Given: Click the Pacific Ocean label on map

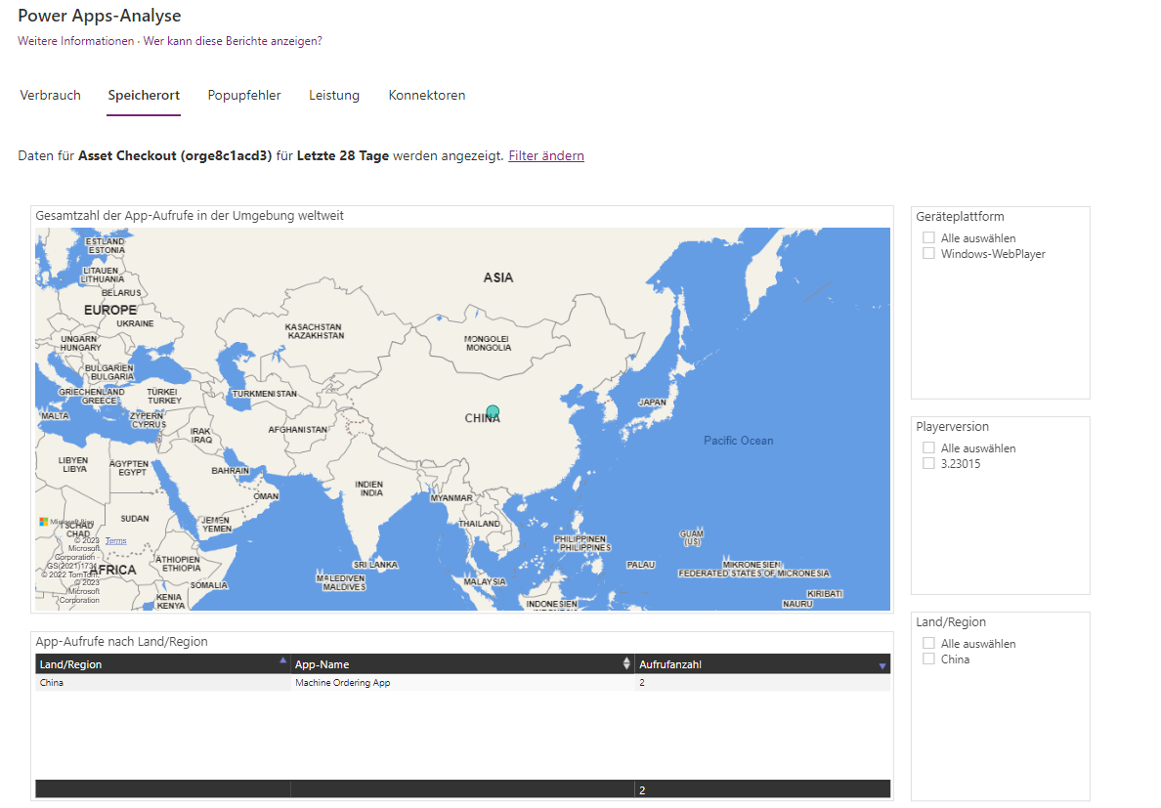Looking at the screenshot, I should point(738,441).
